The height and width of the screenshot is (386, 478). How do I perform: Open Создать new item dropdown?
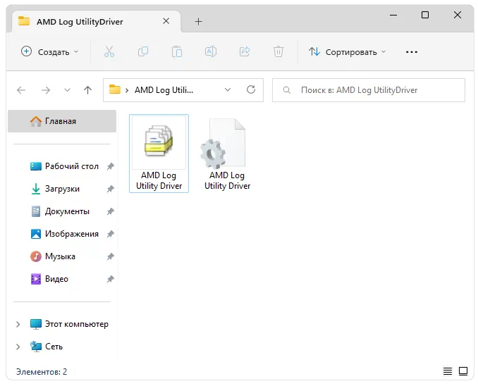pyautogui.click(x=49, y=52)
